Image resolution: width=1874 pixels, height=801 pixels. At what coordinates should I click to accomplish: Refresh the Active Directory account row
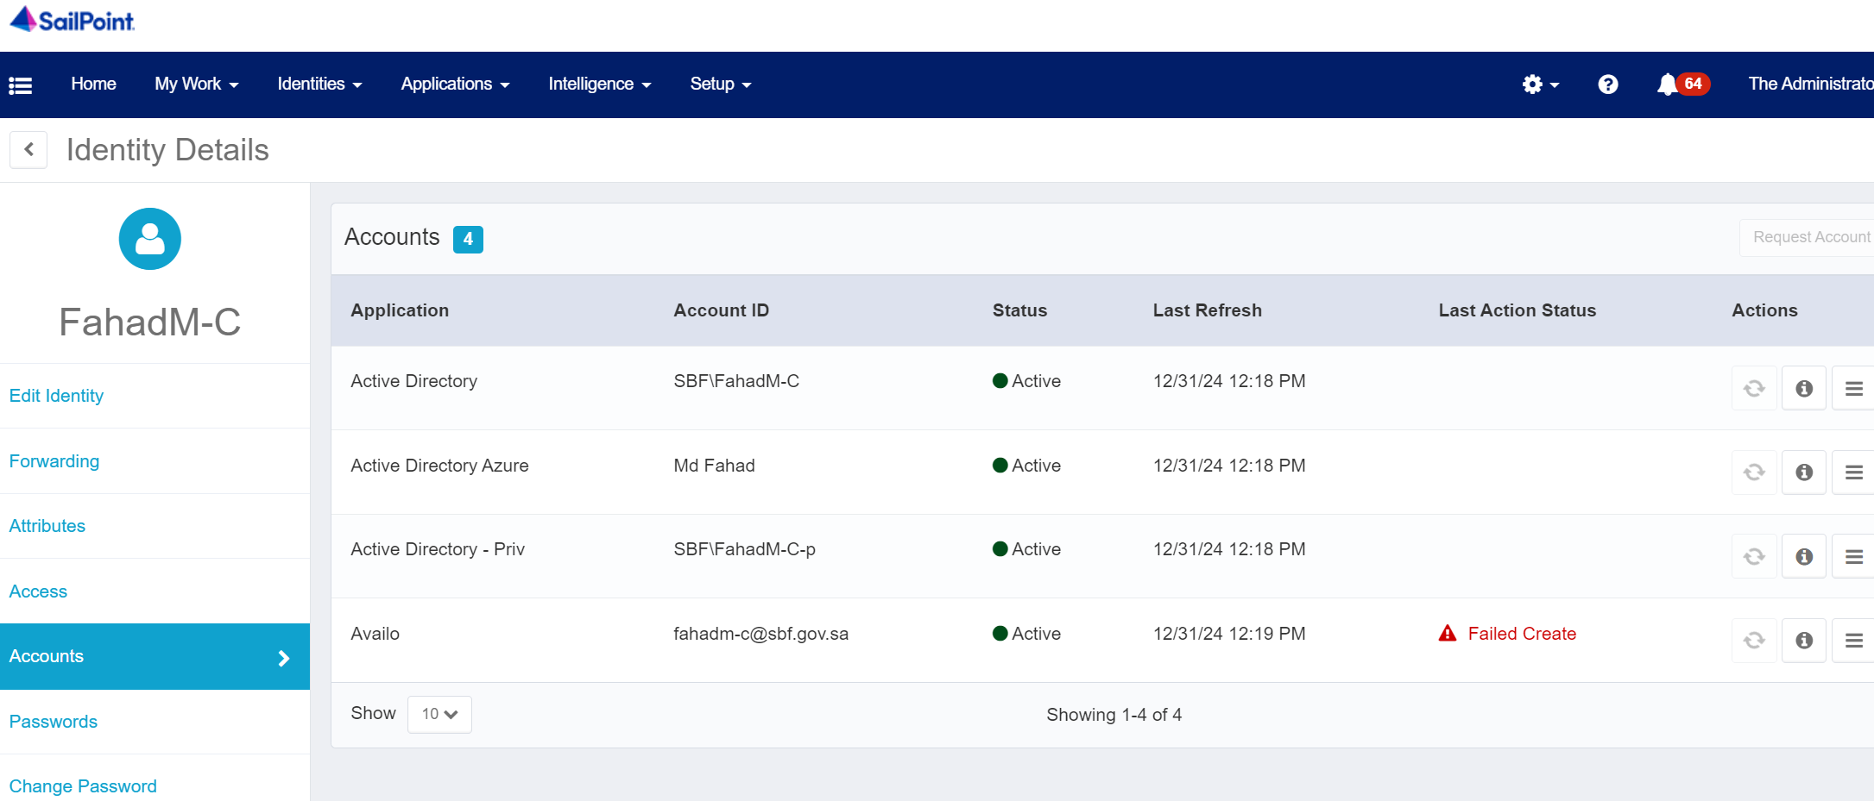coord(1754,389)
